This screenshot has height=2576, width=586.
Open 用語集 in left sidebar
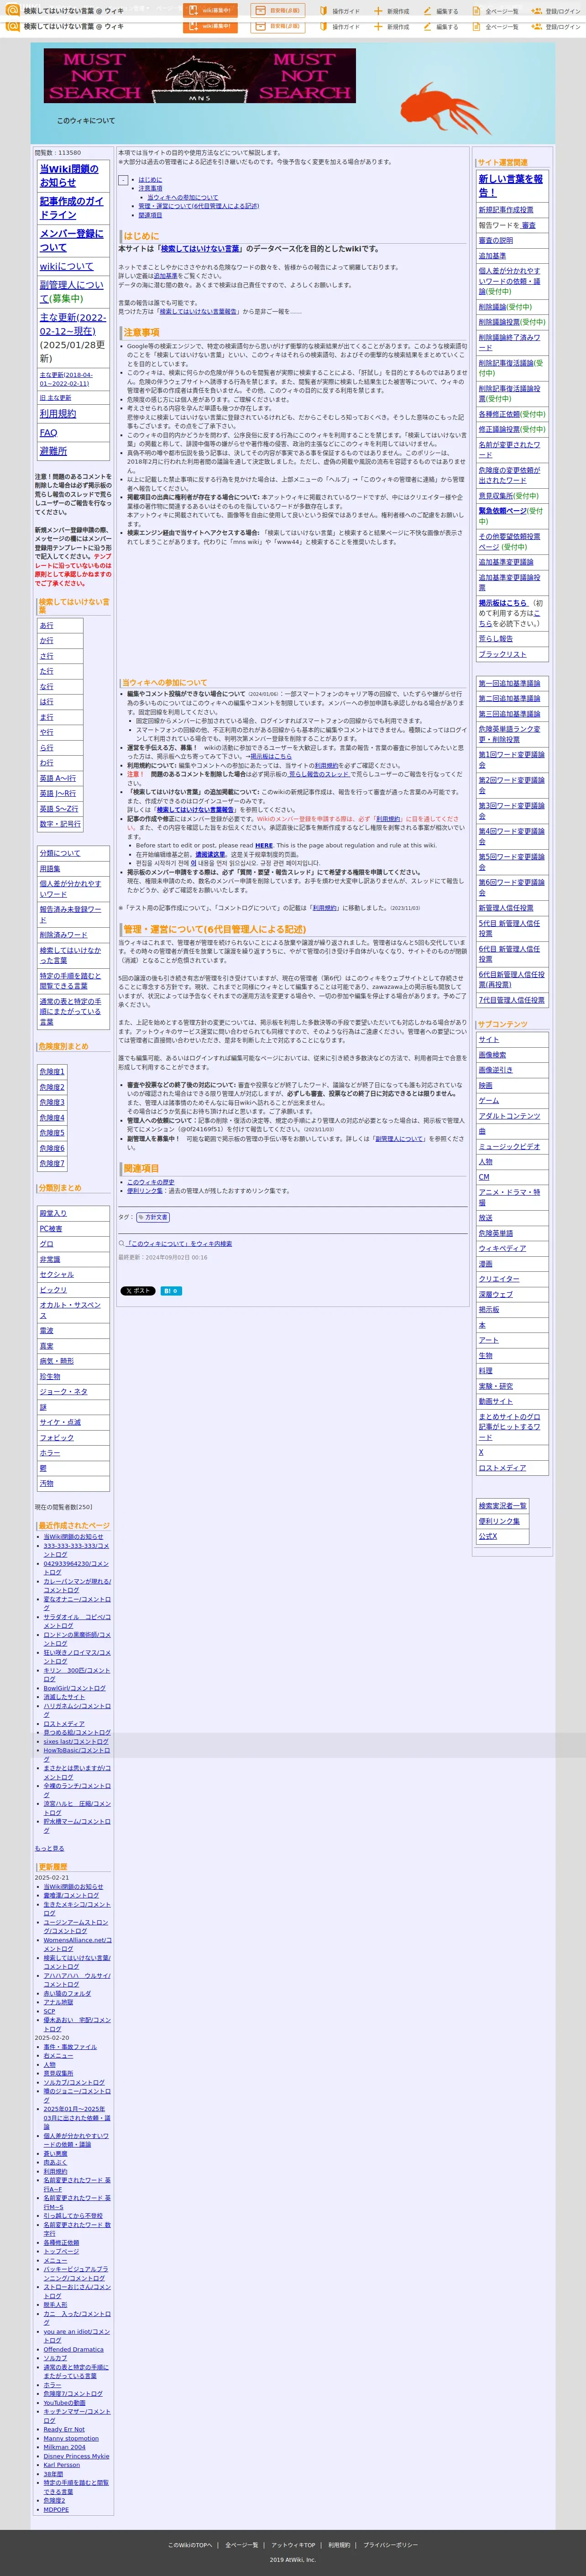click(50, 869)
